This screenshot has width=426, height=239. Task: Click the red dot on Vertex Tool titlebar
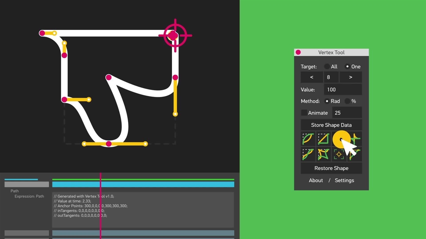(298, 52)
